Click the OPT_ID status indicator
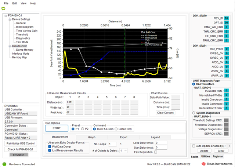Viewport: 235px width, 167px height. point(226,23)
